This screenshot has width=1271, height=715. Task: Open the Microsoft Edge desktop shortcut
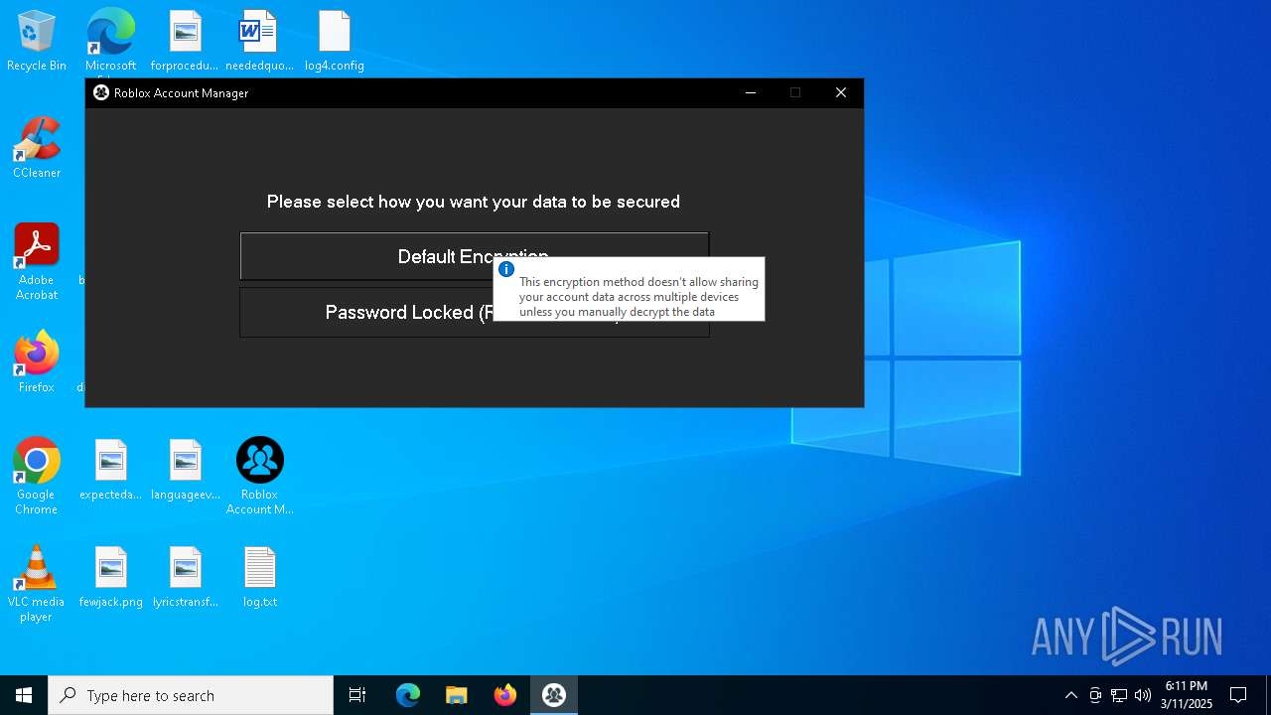[x=110, y=42]
